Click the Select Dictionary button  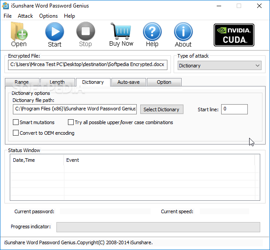pyautogui.click(x=162, y=109)
